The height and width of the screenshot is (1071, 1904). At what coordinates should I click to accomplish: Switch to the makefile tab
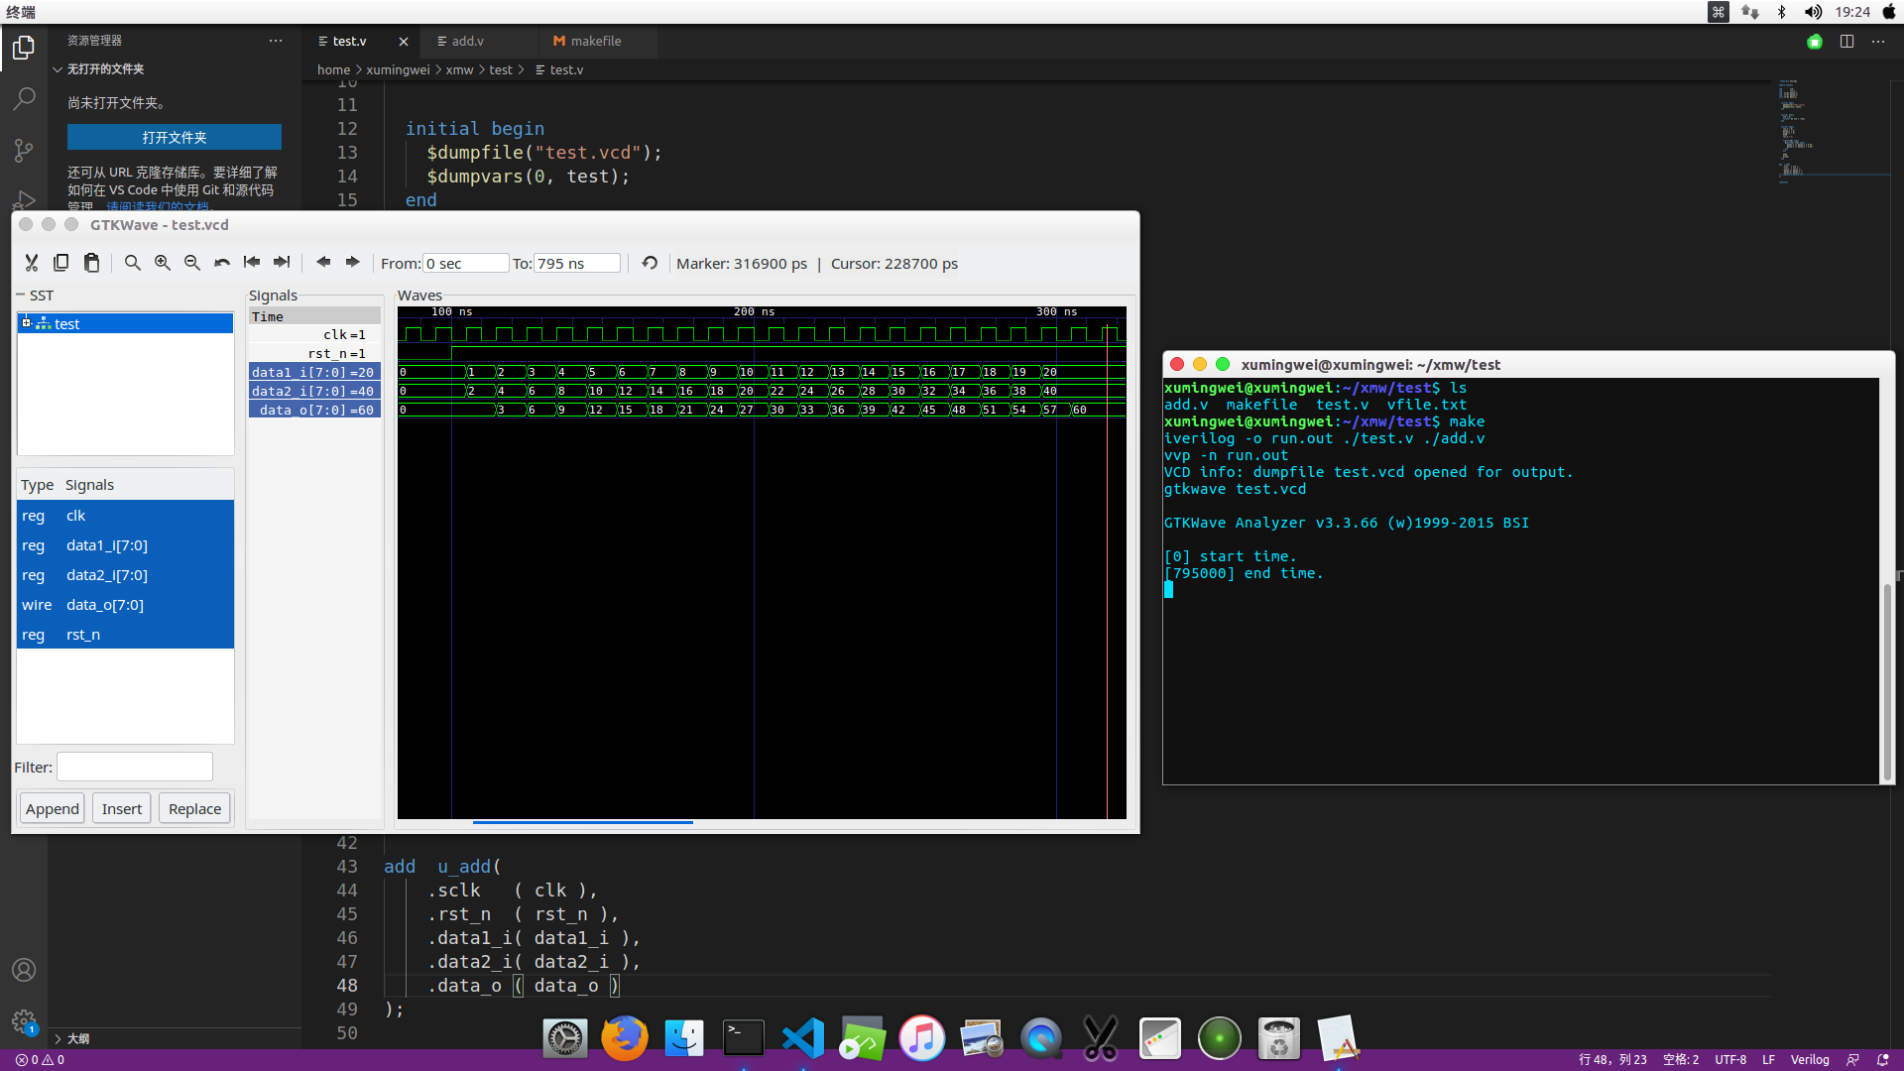[595, 42]
